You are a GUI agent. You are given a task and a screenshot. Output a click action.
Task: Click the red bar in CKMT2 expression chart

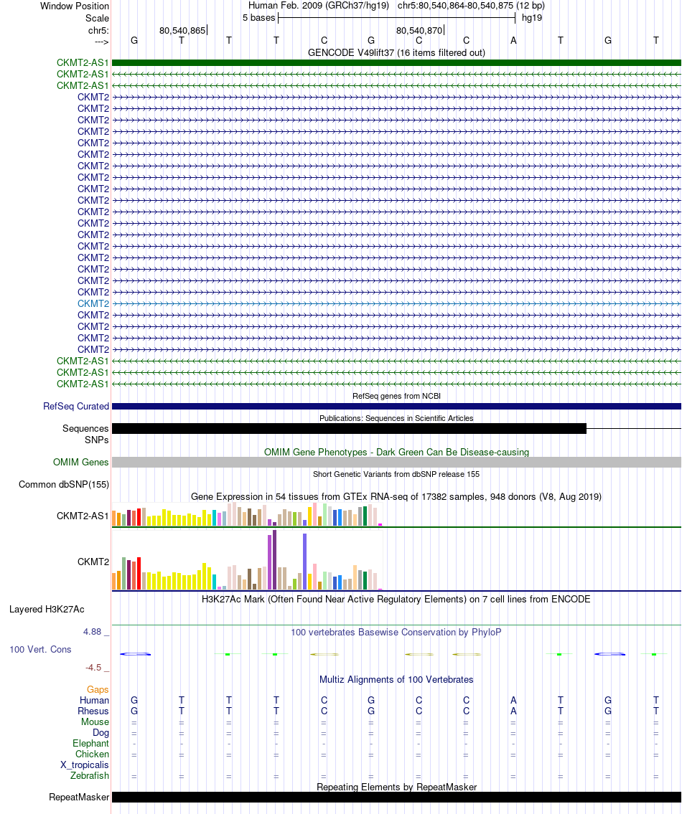[139, 574]
